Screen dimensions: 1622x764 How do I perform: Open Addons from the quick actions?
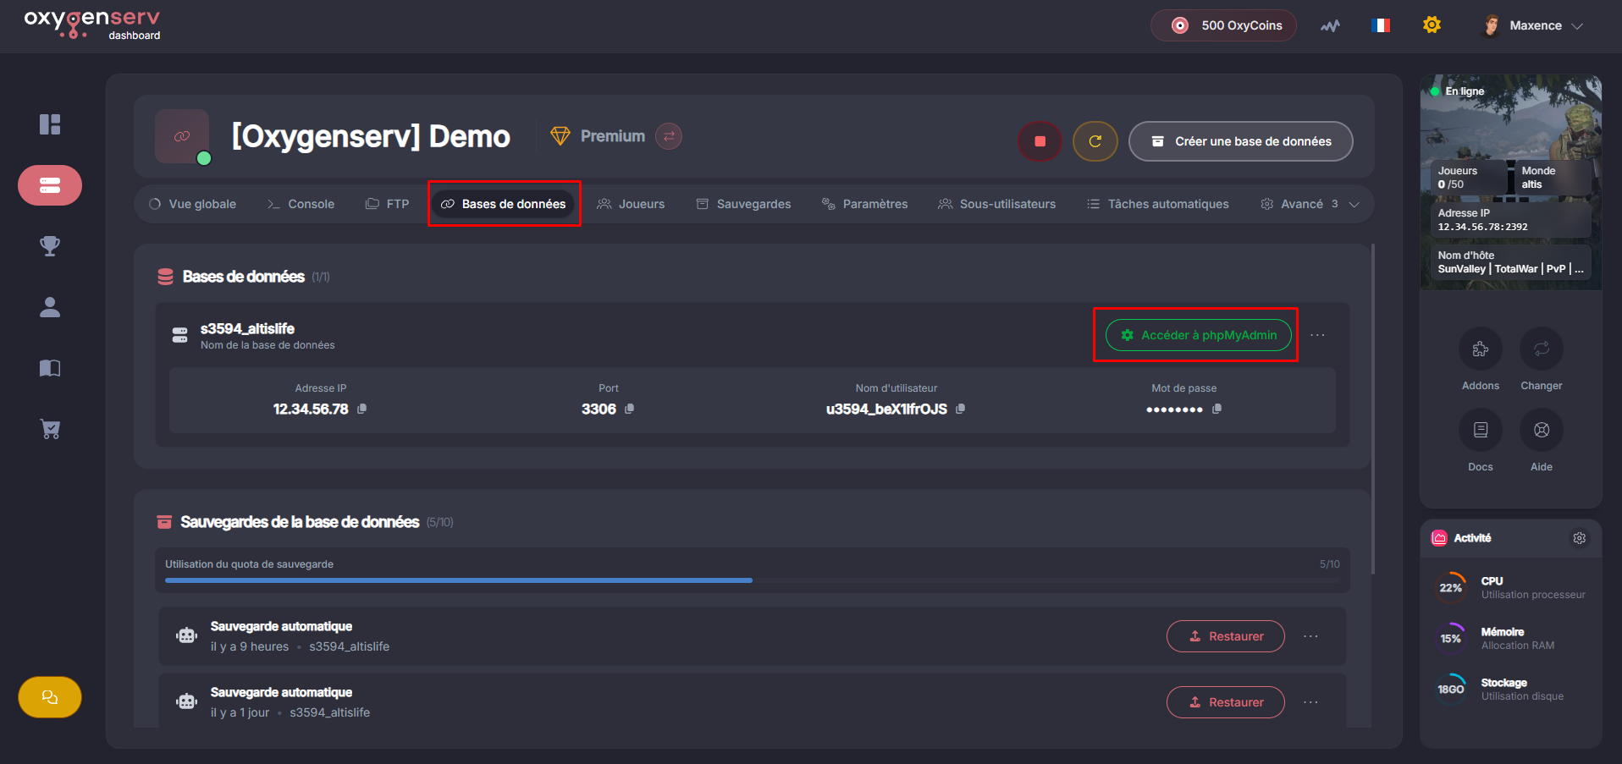click(x=1480, y=349)
